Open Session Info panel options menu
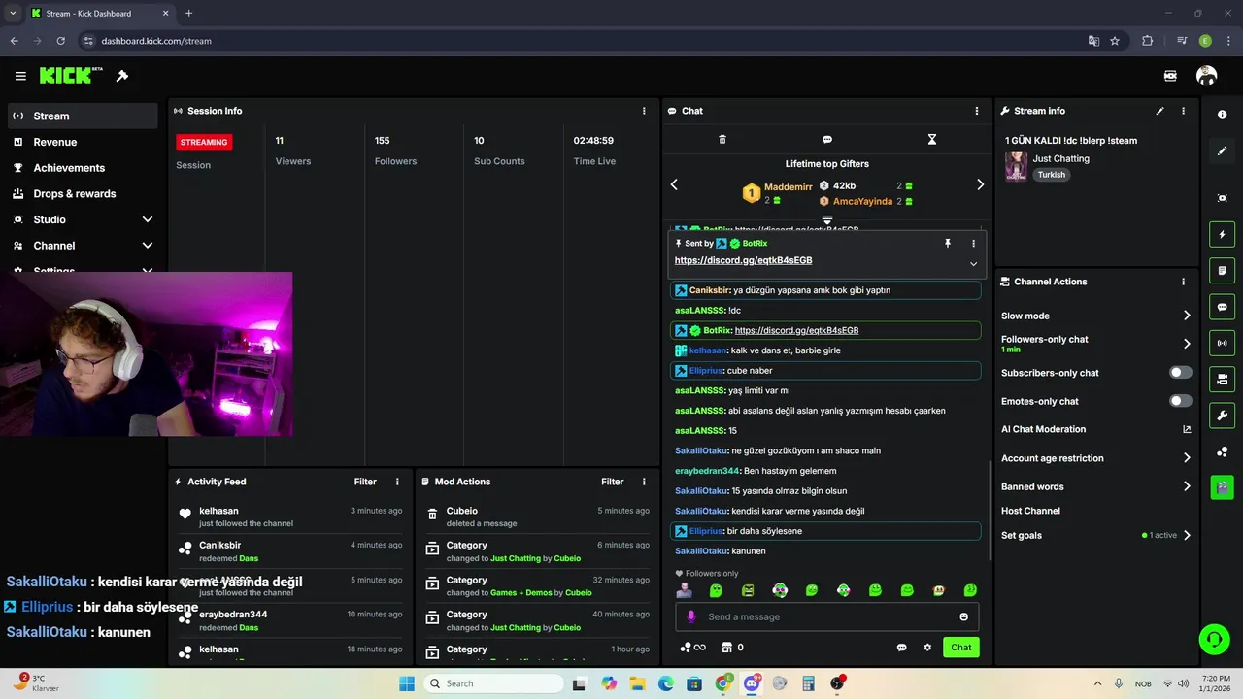The height and width of the screenshot is (699, 1243). tap(644, 111)
